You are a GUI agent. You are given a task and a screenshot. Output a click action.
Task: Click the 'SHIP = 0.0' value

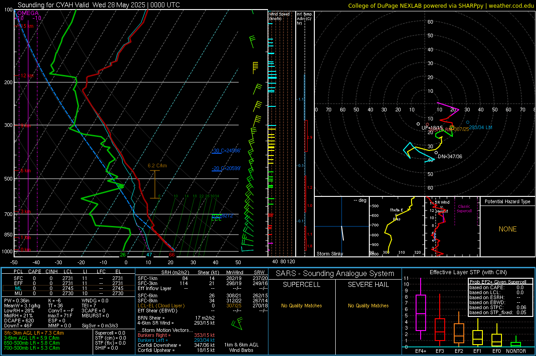(106, 348)
